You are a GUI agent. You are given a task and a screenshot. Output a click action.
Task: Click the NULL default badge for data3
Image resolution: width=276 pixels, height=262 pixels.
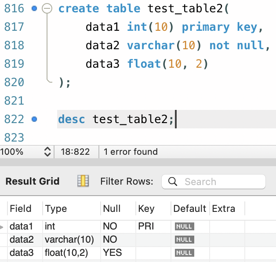(184, 253)
